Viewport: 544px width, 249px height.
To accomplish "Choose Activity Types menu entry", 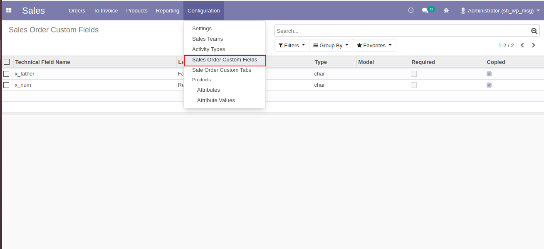I will pyautogui.click(x=225, y=49).
